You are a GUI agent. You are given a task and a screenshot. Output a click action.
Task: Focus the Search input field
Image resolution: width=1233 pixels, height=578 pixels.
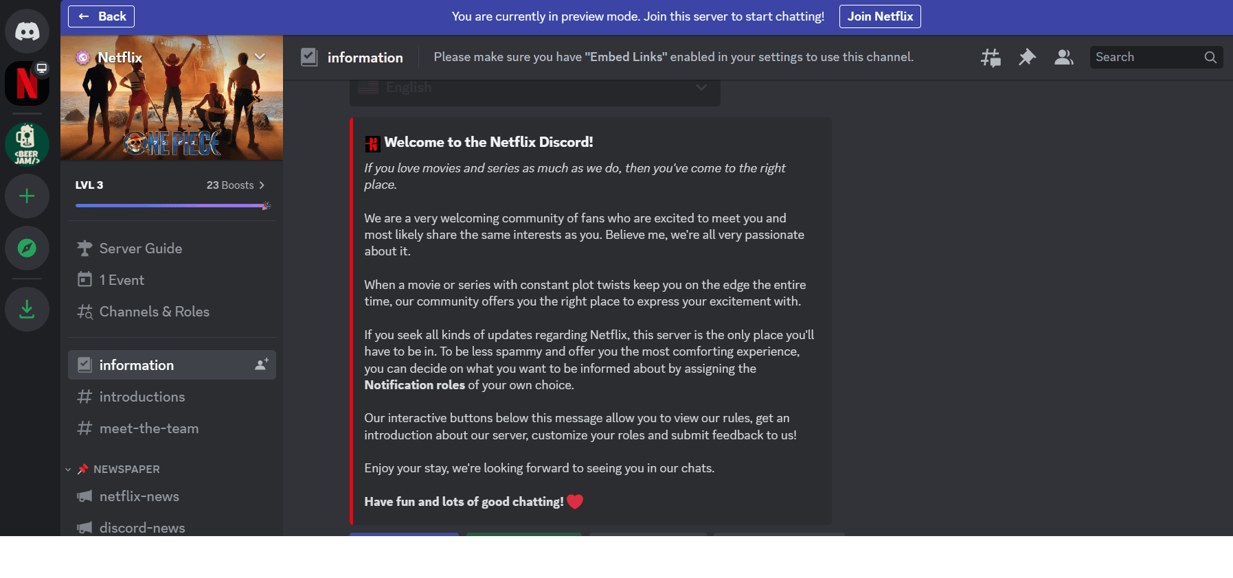(x=1147, y=58)
